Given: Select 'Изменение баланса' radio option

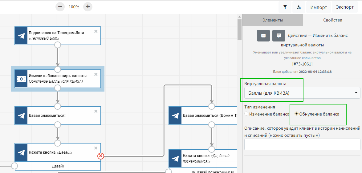Looking at the screenshot, I should [246, 114].
